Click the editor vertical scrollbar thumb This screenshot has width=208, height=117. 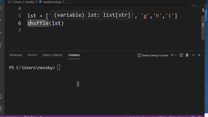point(203,28)
